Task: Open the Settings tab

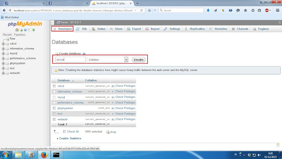Action: click(172, 29)
